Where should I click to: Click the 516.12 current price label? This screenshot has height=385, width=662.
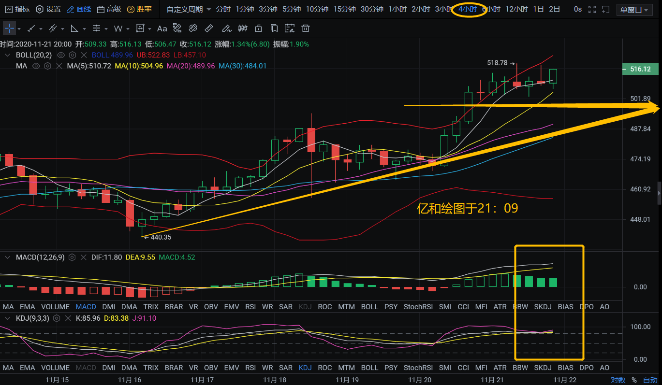[x=640, y=69]
